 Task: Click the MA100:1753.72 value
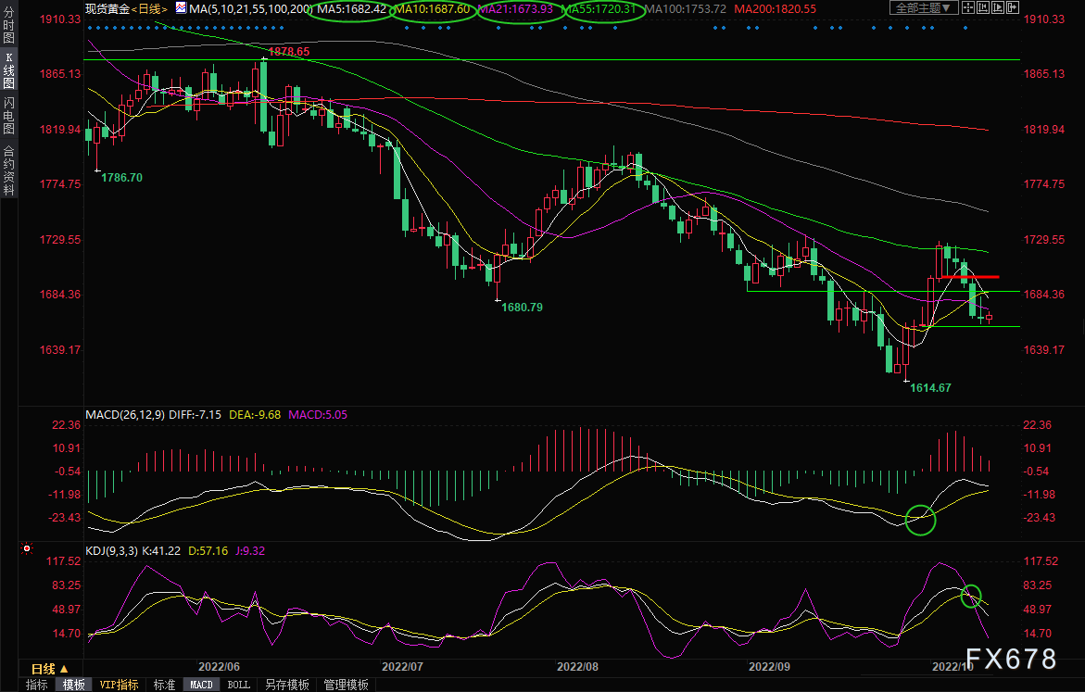(x=686, y=9)
